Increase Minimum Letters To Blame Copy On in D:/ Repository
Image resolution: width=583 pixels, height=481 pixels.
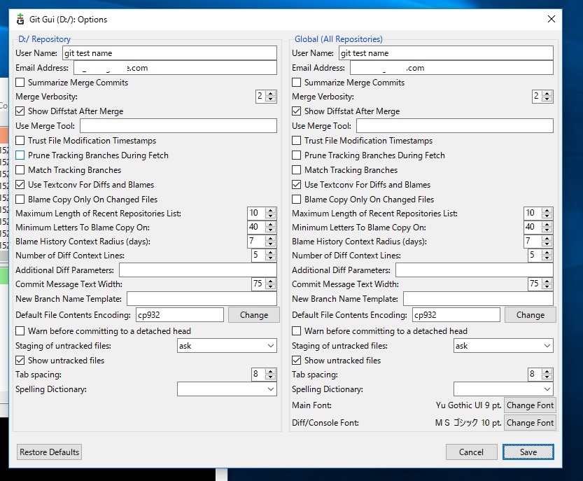click(x=271, y=224)
